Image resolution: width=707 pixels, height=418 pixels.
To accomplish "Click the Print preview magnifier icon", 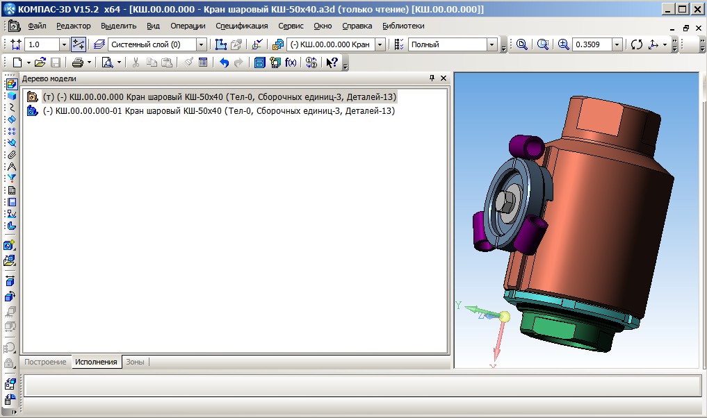I will 108,62.
